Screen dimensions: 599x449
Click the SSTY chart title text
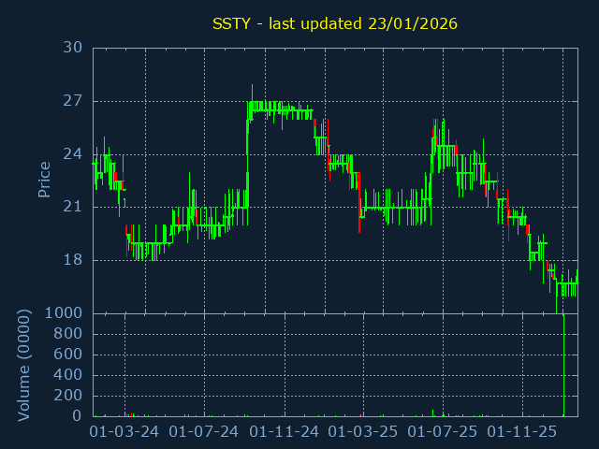335,23
